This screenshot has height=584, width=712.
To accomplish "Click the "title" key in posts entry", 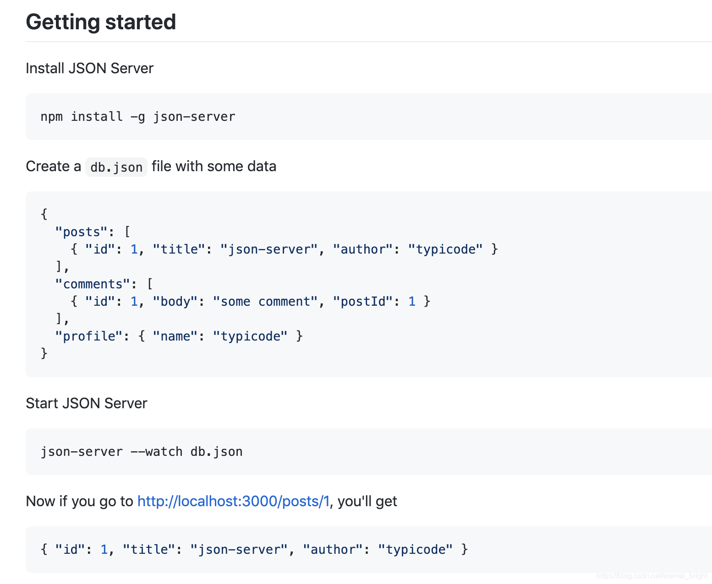I will point(179,249).
